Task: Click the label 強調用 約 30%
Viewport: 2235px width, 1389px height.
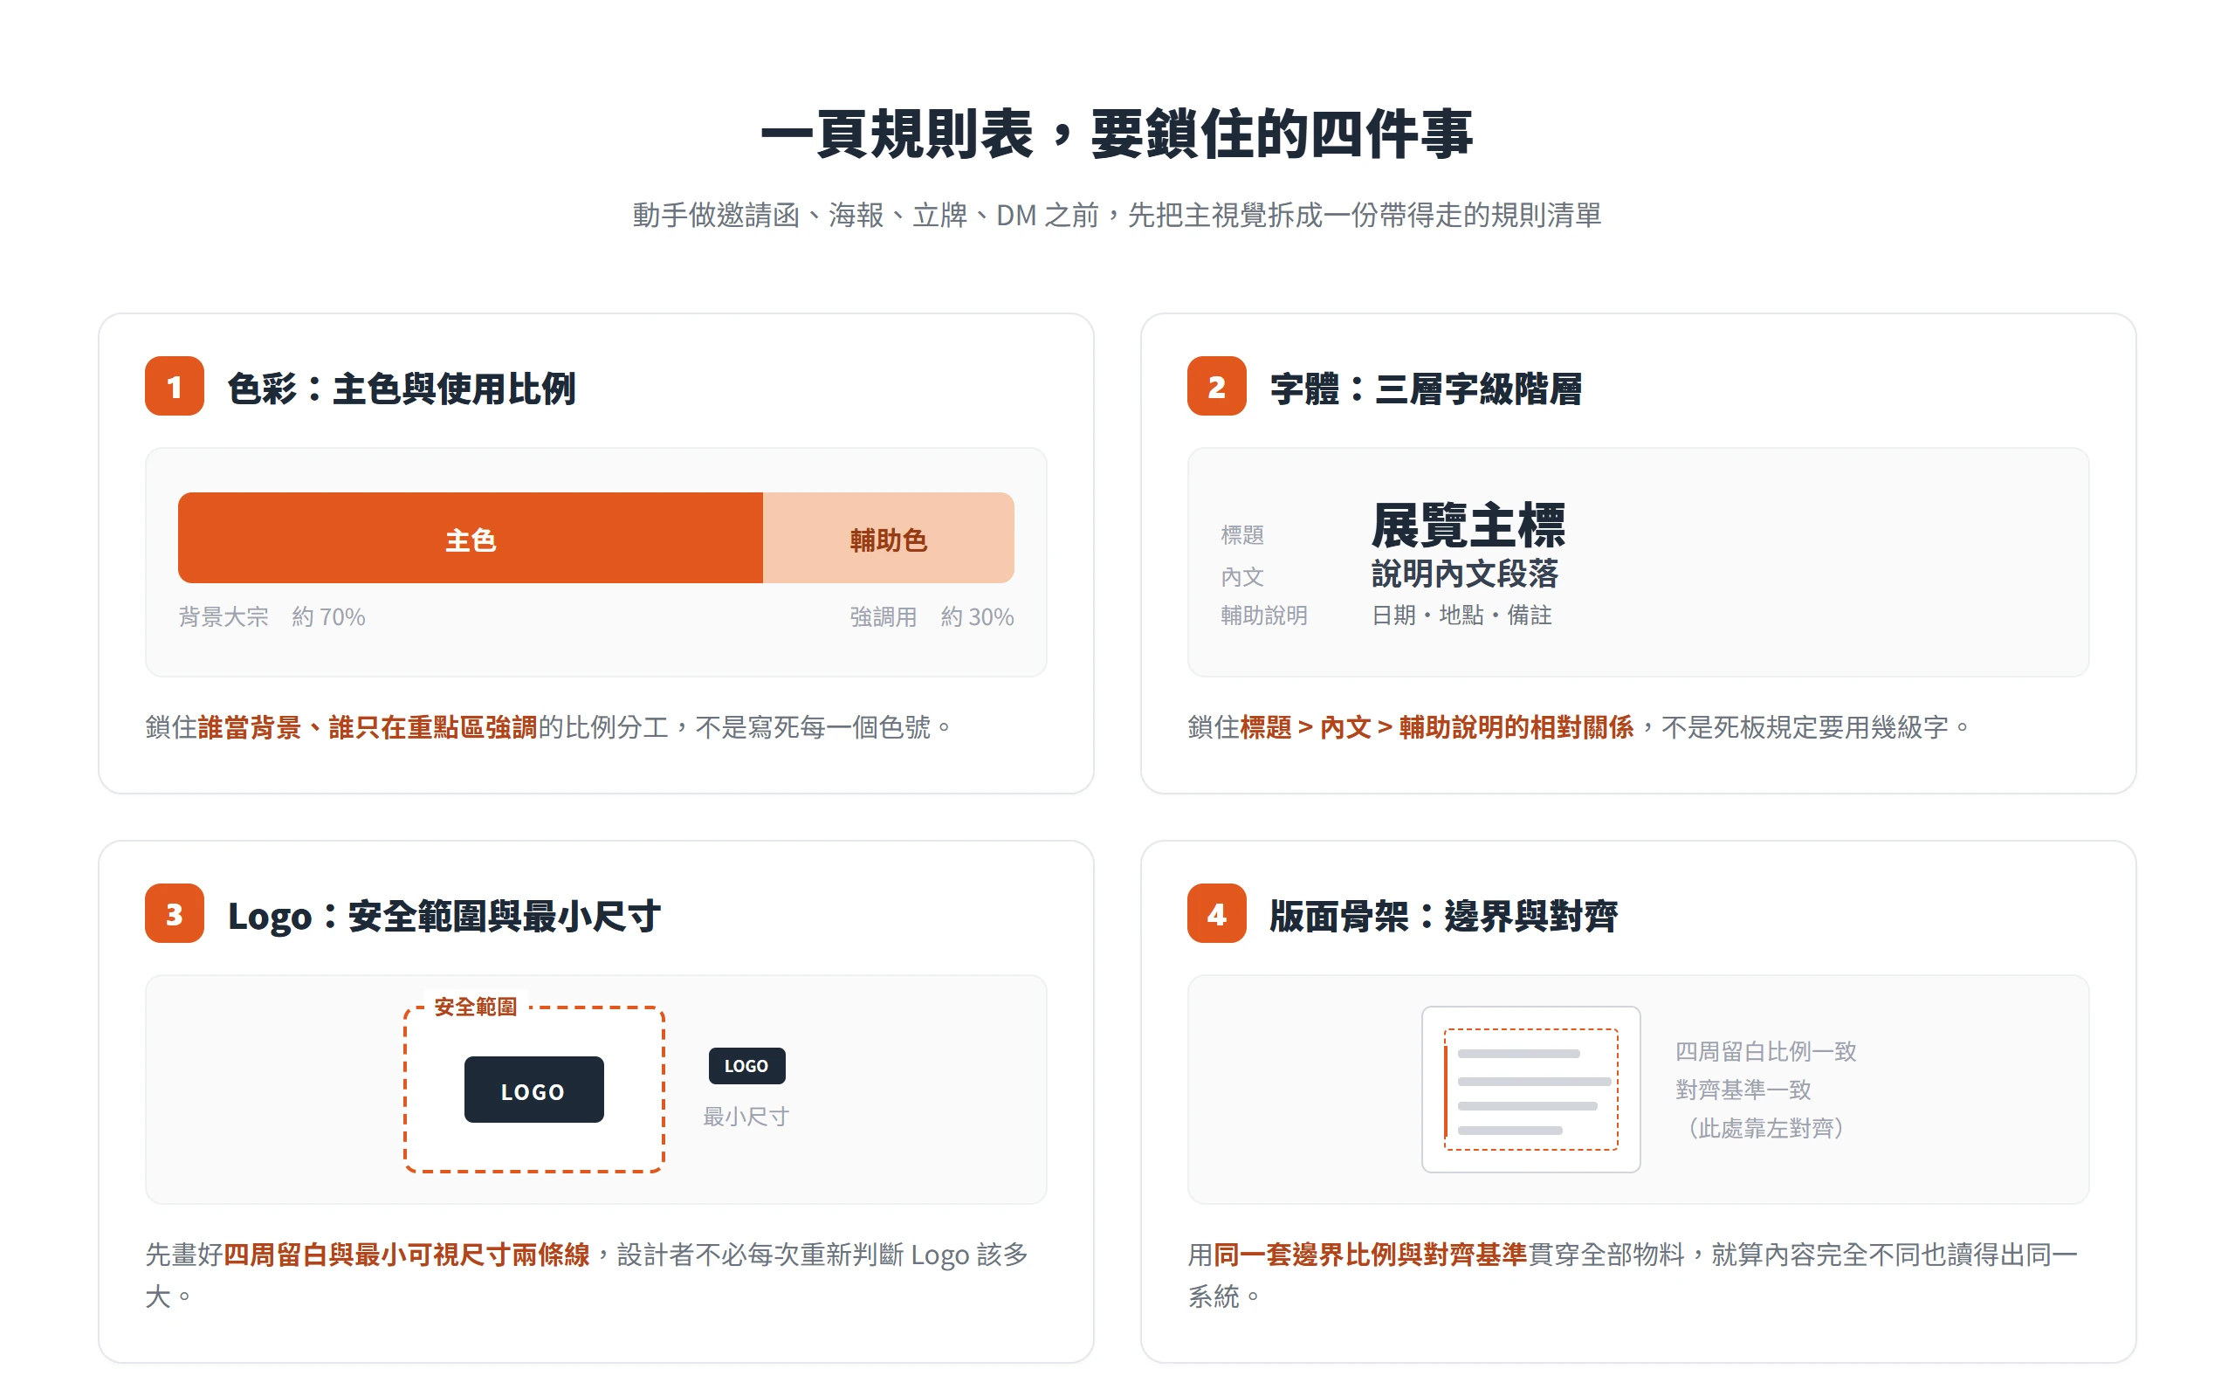Action: click(x=932, y=616)
